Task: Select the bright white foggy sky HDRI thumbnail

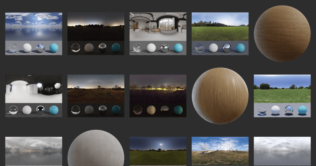Action: point(282,151)
